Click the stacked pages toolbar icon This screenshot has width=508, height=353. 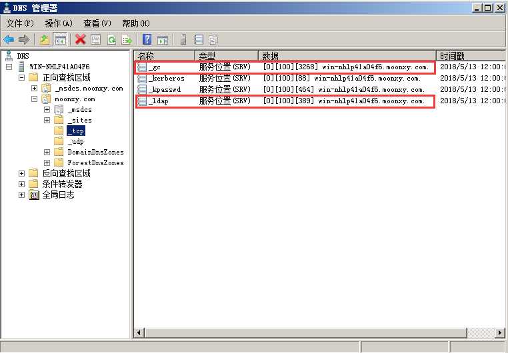[x=213, y=39]
